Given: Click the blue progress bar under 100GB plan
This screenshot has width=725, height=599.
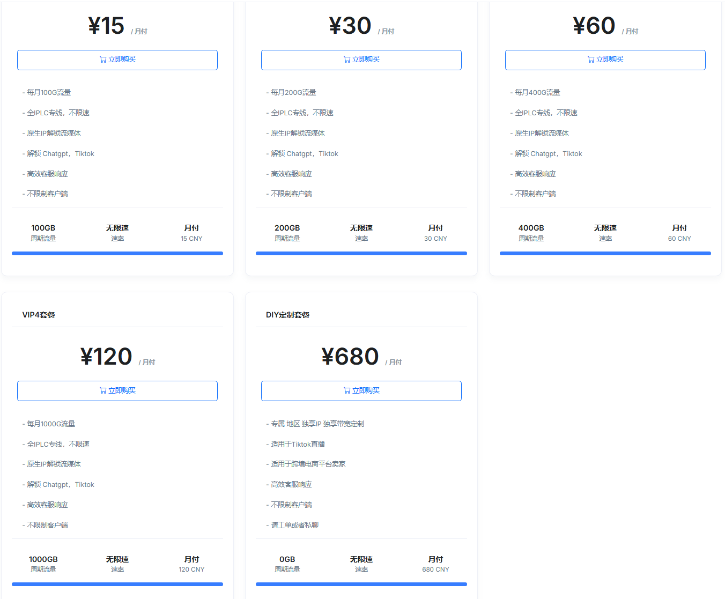Looking at the screenshot, I should click(117, 253).
